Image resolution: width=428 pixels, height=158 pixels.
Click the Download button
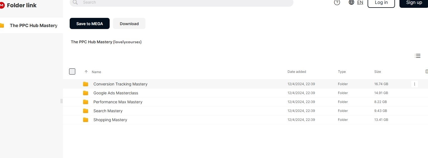[x=129, y=24]
